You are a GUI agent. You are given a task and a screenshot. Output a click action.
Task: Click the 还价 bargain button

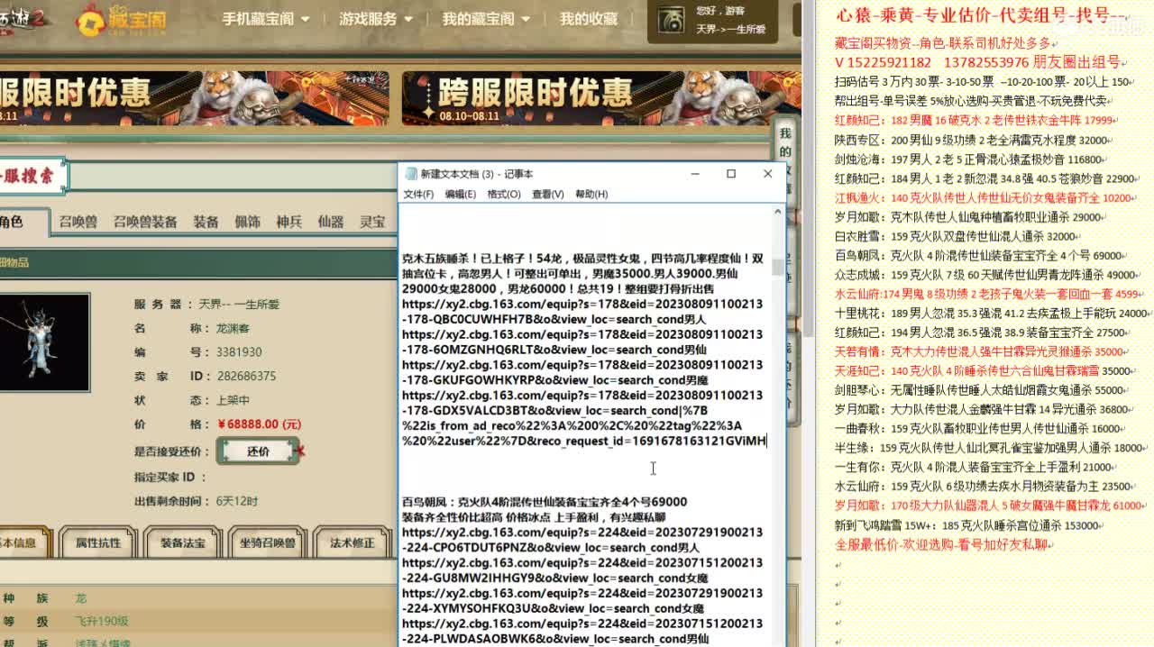click(x=258, y=451)
